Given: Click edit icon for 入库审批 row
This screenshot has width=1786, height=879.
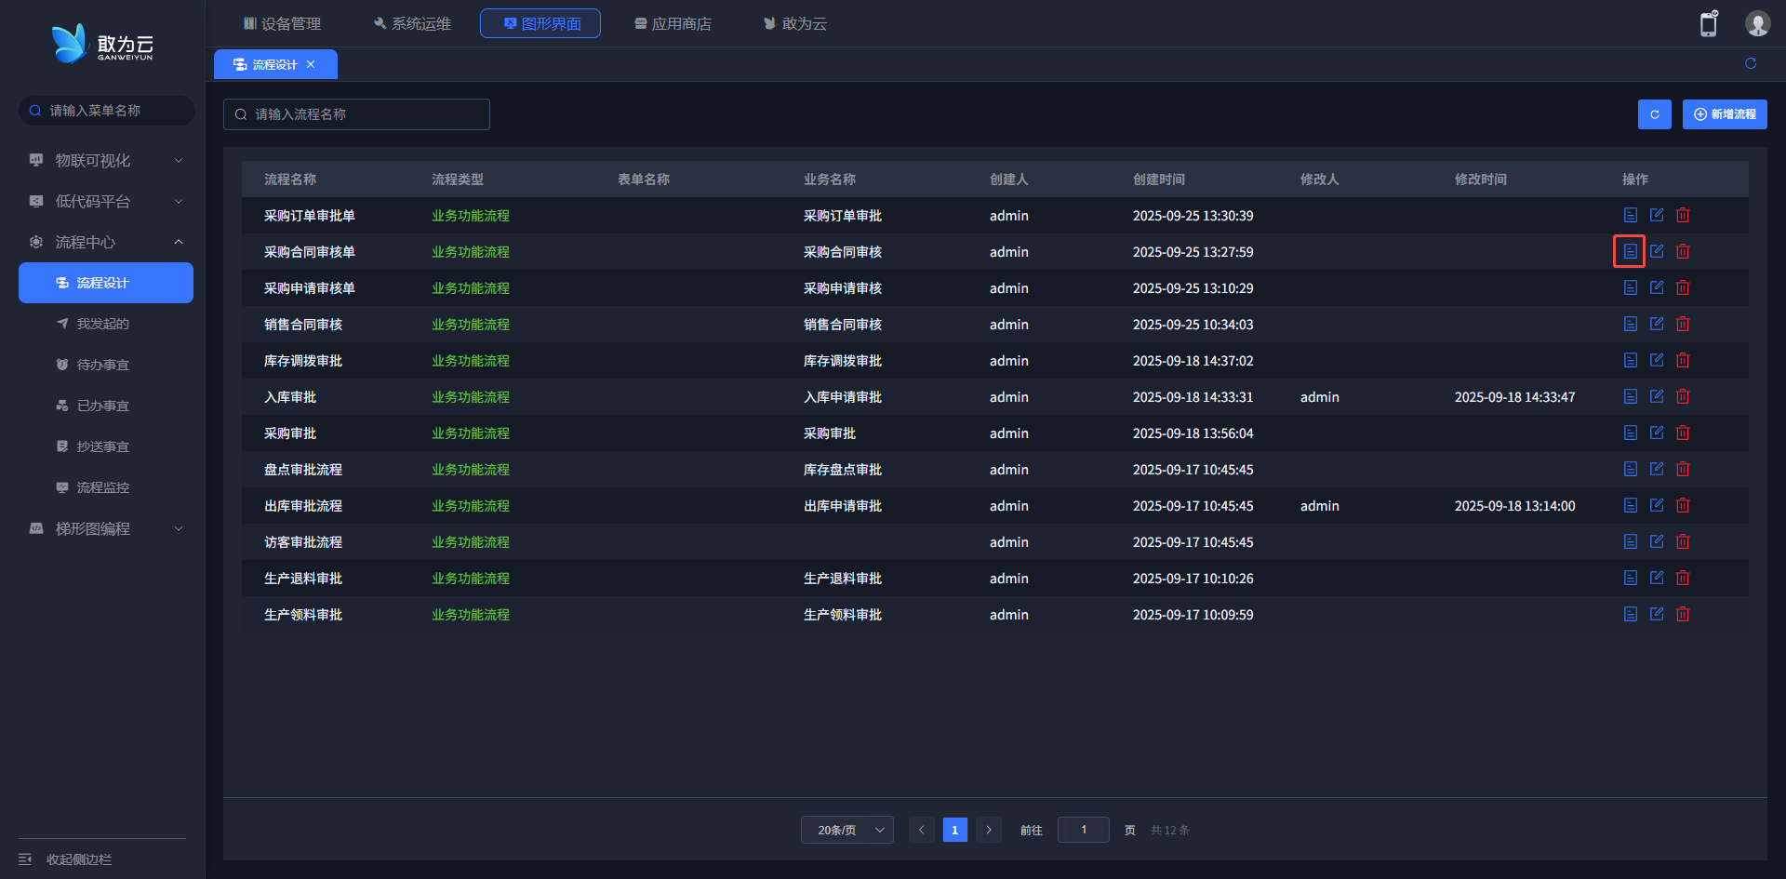Looking at the screenshot, I should click(1657, 396).
